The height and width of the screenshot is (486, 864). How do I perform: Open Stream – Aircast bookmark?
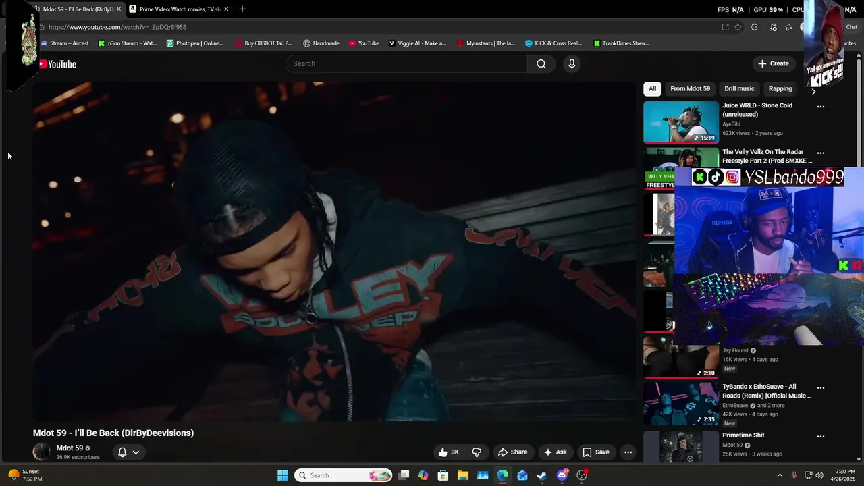coord(65,43)
